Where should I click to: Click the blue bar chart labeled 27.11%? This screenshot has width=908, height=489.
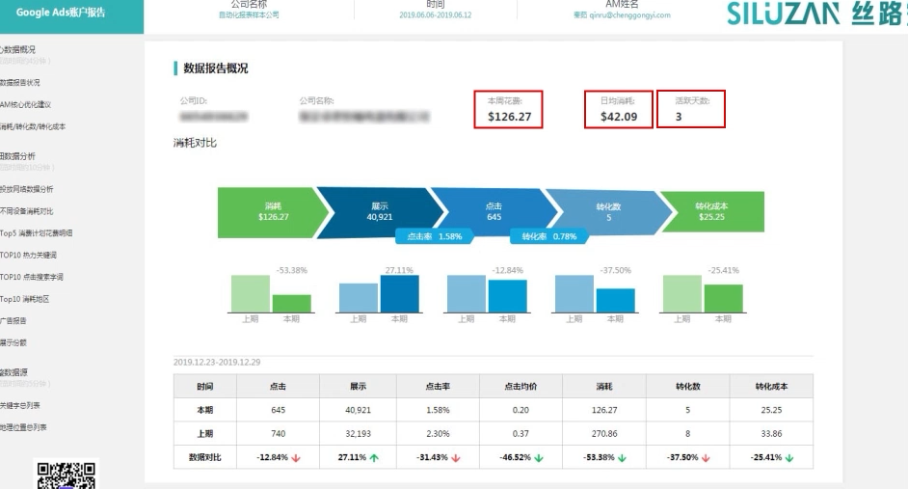point(380,294)
